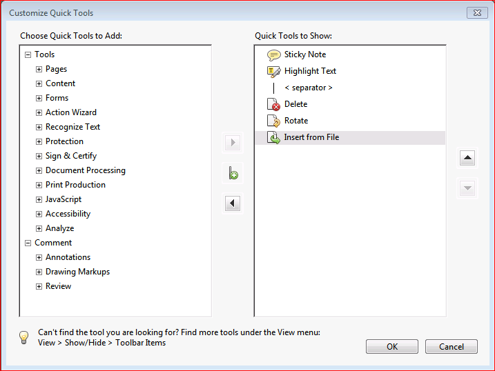495x371 pixels.
Task: Collapse the Comment category
Action: [28, 243]
